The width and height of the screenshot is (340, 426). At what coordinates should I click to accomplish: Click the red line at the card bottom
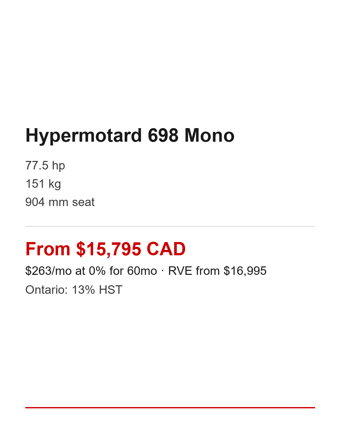click(170, 408)
